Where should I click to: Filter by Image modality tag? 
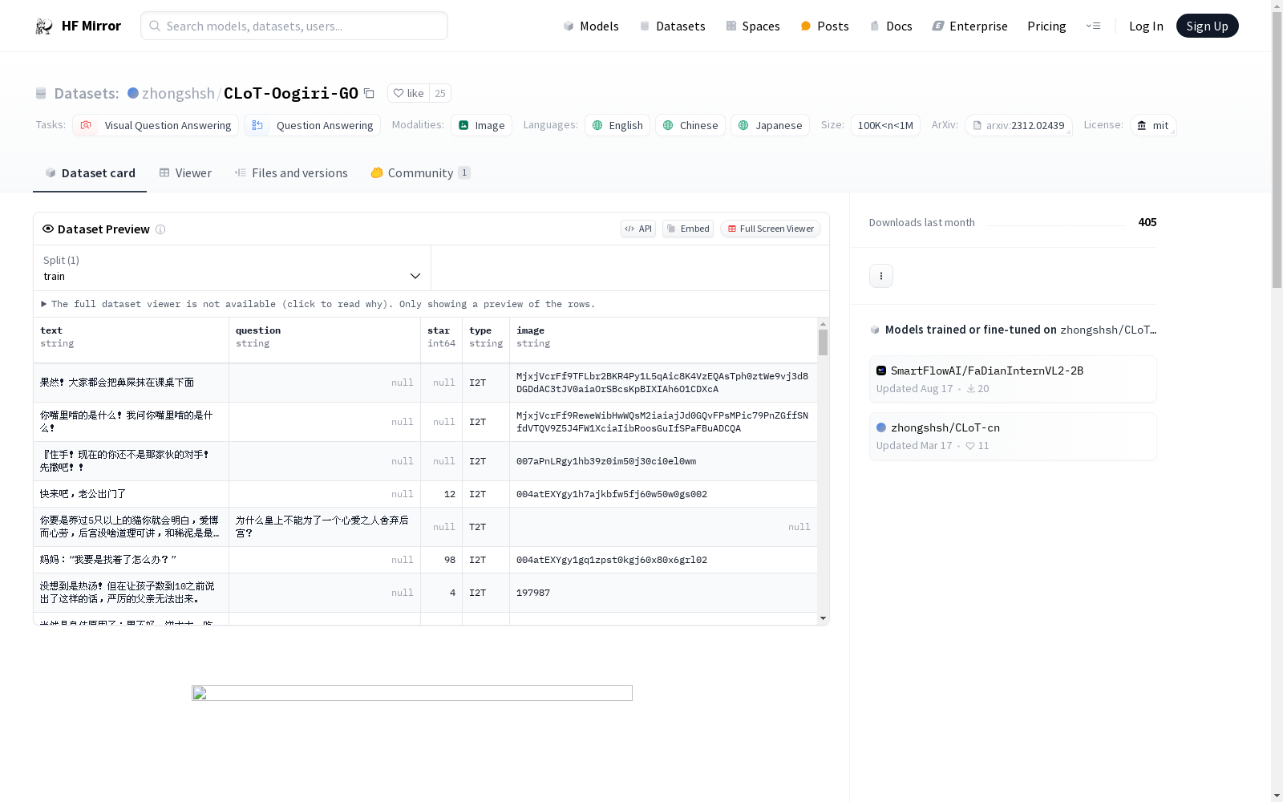click(481, 125)
